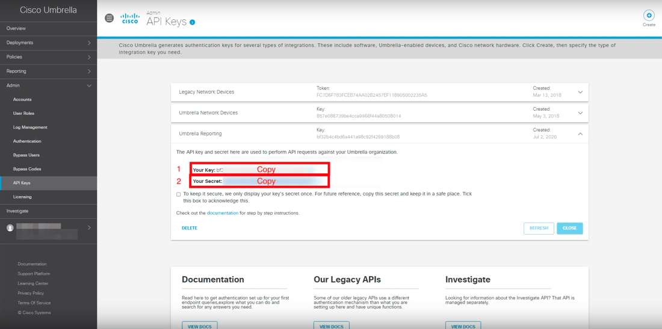The image size is (662, 329).
Task: Click the Umbrella Reporting key value
Action: click(358, 137)
